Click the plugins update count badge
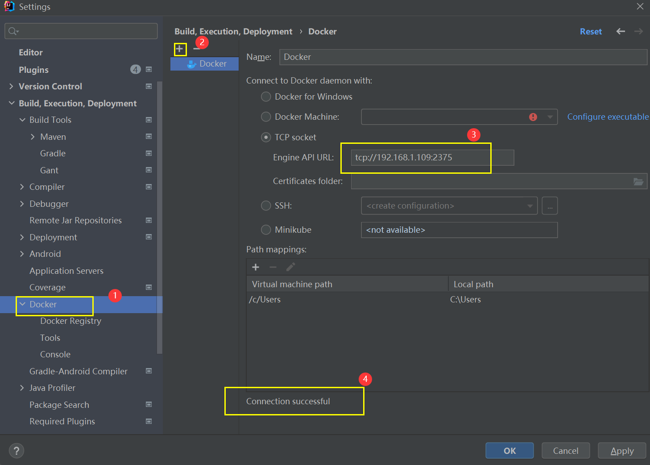 point(136,69)
